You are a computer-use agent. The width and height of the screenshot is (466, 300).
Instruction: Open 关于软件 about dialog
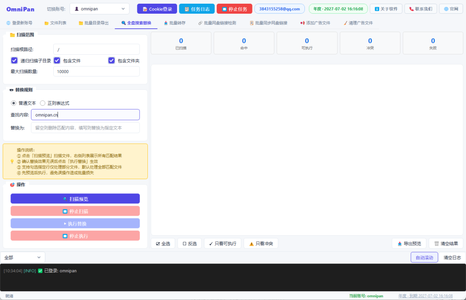386,9
